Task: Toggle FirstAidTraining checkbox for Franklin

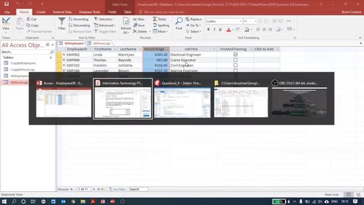Action: (235, 65)
